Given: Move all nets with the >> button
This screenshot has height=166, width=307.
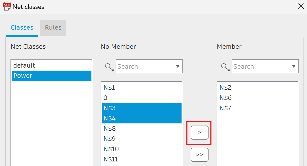Looking at the screenshot, I should 200,155.
